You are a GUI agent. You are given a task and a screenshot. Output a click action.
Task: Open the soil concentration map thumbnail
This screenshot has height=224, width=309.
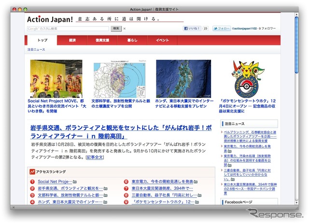(120, 80)
